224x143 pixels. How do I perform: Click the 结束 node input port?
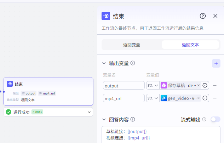coord(4,92)
